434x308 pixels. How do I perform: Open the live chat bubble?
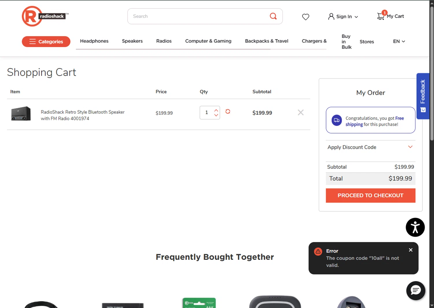(x=416, y=291)
